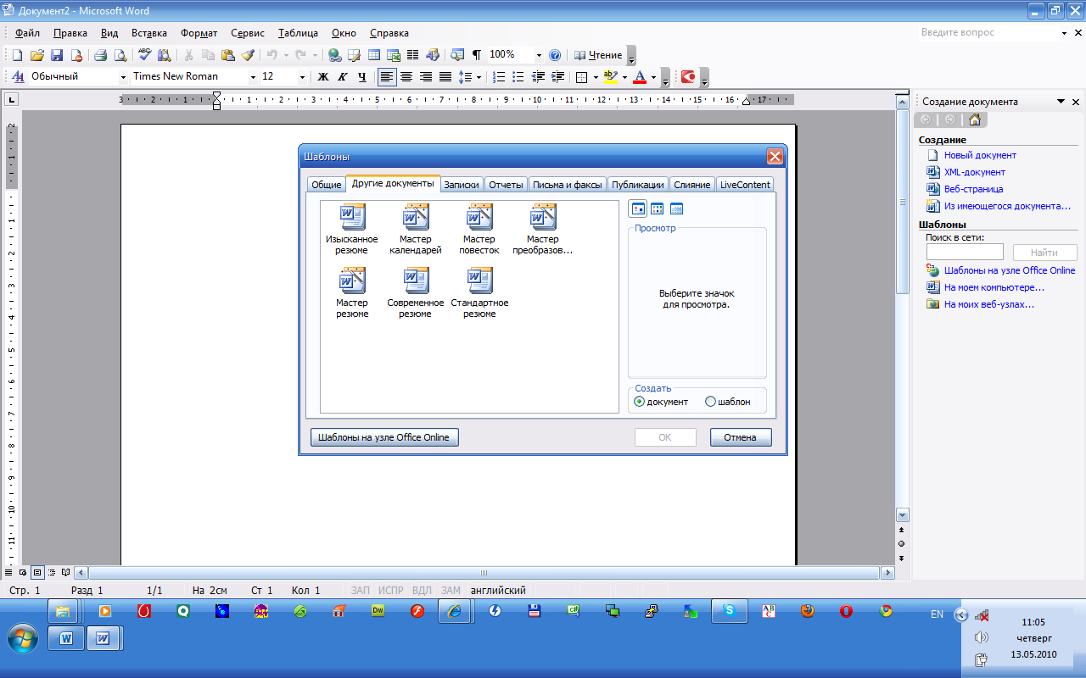Click the Styles and Formatting icon
Image resolution: width=1086 pixels, height=678 pixels.
tap(17, 77)
